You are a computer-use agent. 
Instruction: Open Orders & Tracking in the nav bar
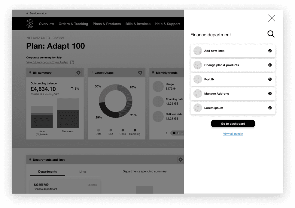[x=73, y=24]
